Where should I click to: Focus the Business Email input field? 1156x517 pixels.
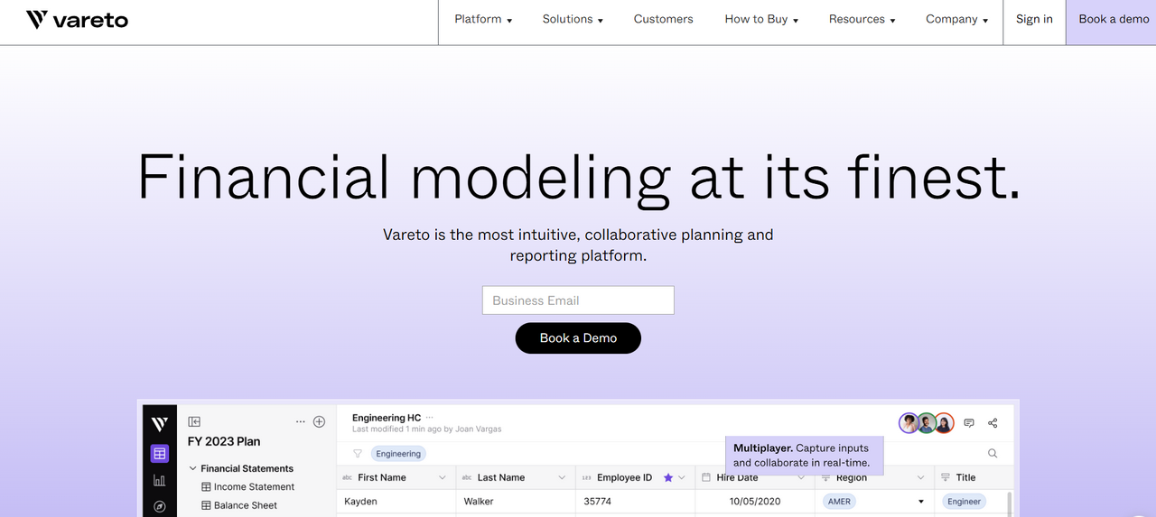pyautogui.click(x=578, y=300)
